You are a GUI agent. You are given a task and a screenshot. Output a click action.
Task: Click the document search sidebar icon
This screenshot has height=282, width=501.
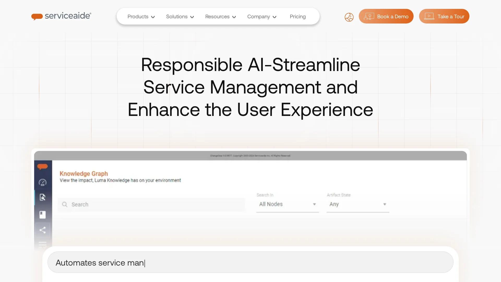tap(43, 197)
